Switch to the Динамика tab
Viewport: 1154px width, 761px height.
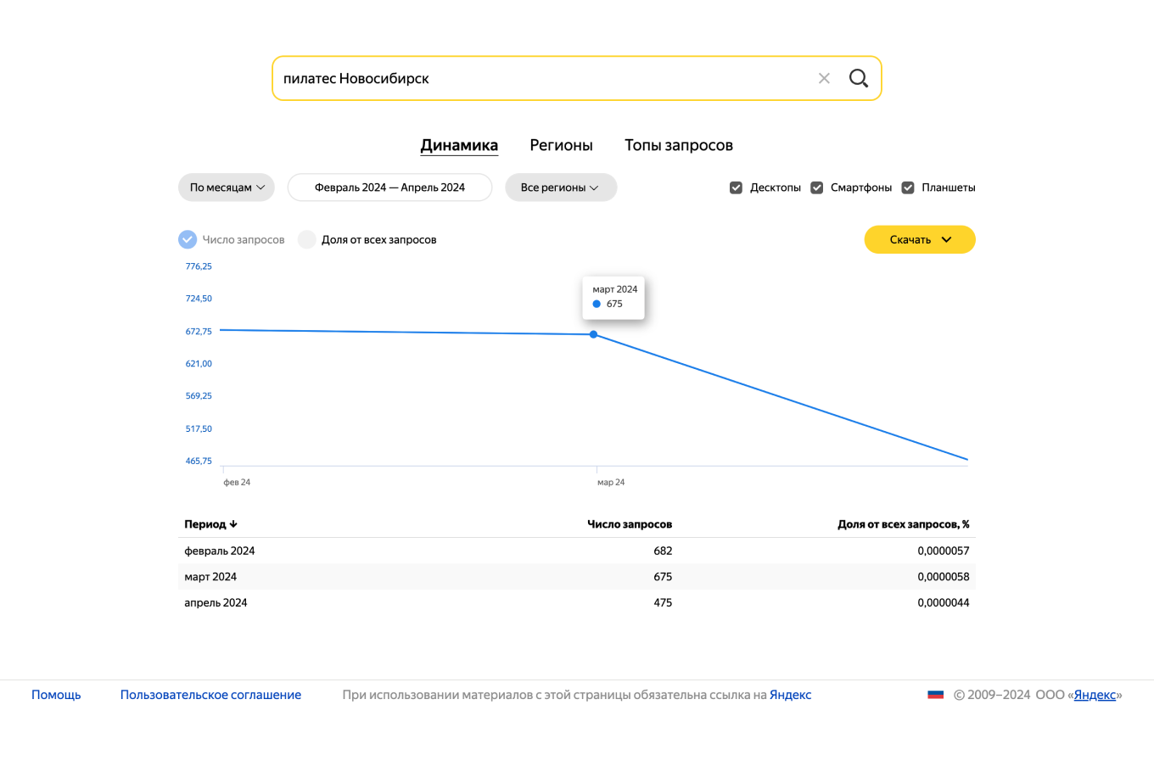coord(459,145)
